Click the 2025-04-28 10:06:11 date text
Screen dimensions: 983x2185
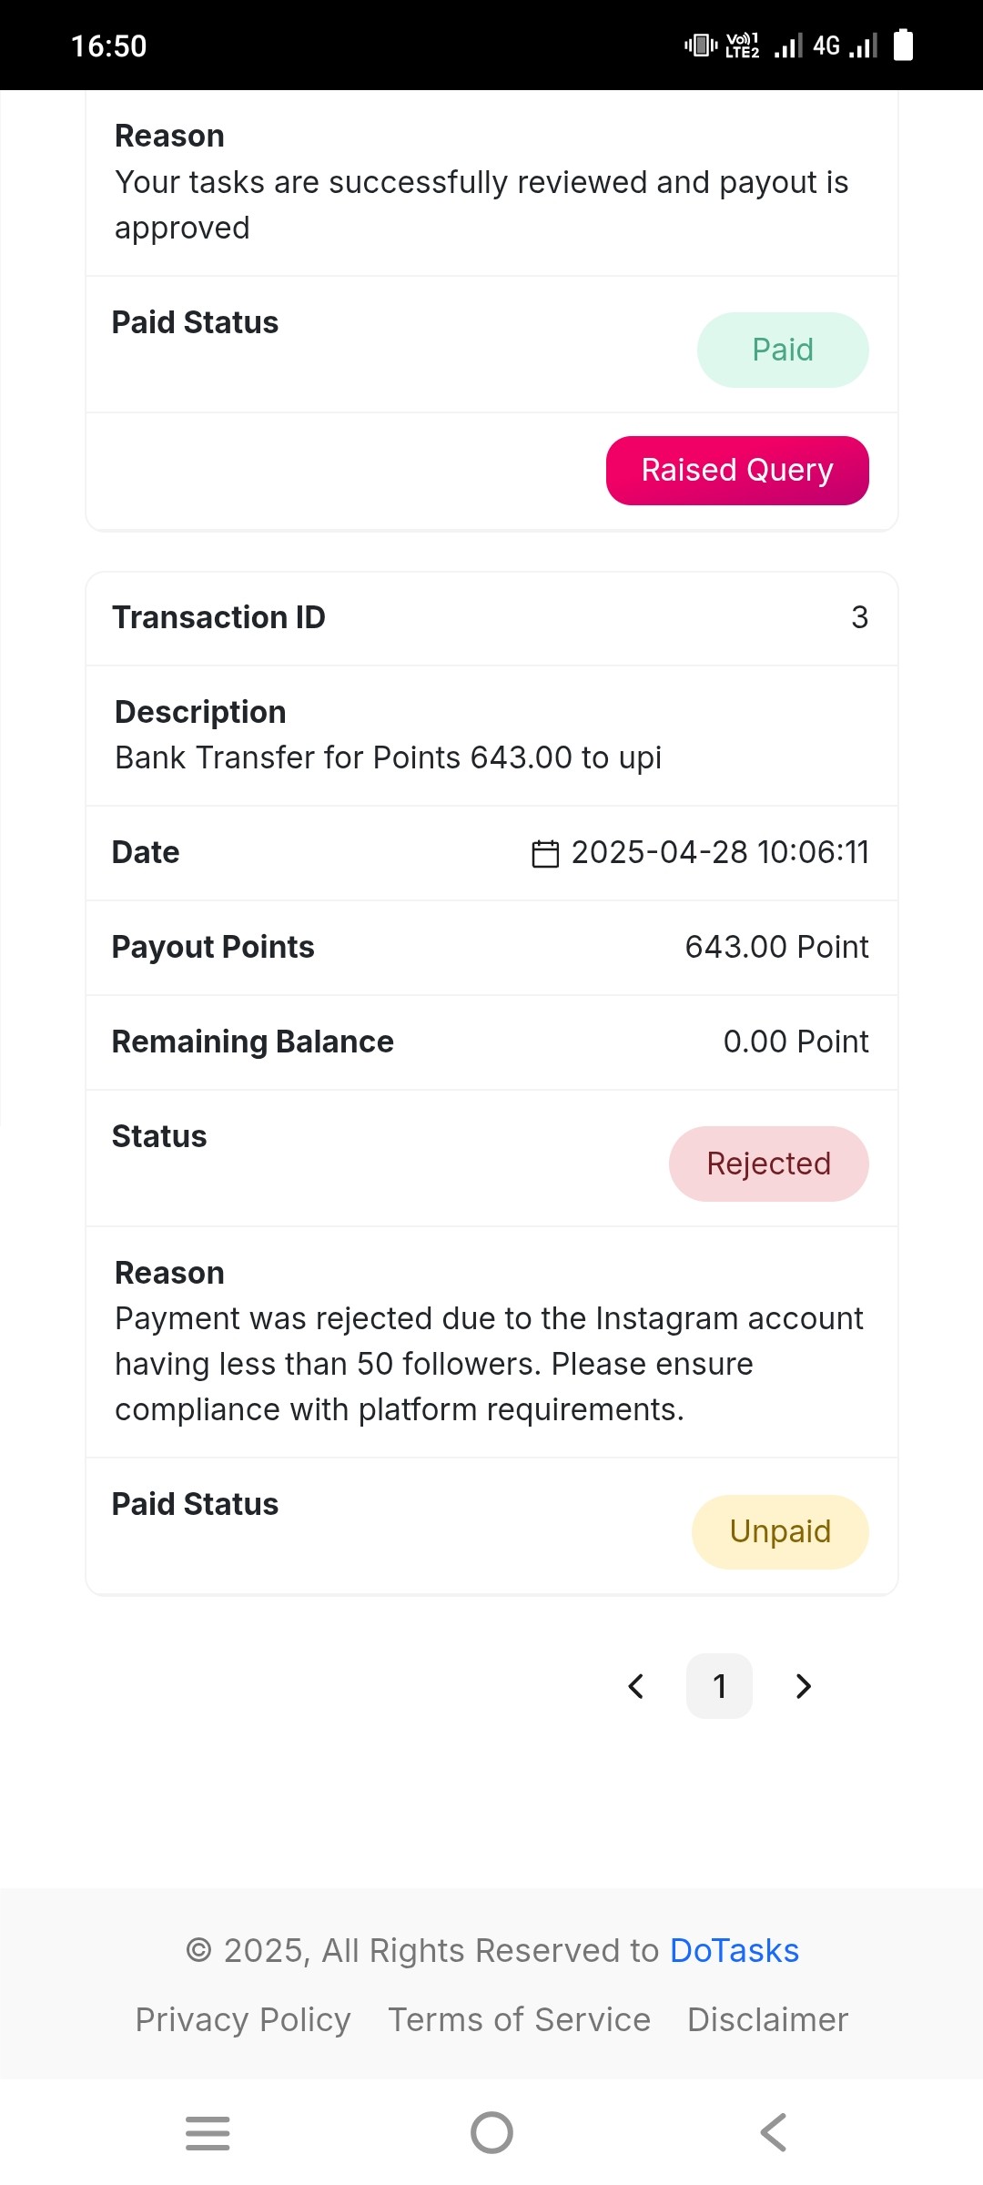[x=720, y=853]
